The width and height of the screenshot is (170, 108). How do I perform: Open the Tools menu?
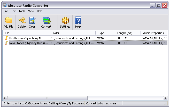click(22, 11)
